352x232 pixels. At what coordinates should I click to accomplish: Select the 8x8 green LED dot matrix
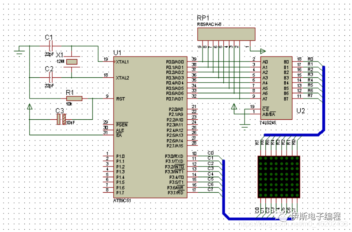click(x=279, y=177)
